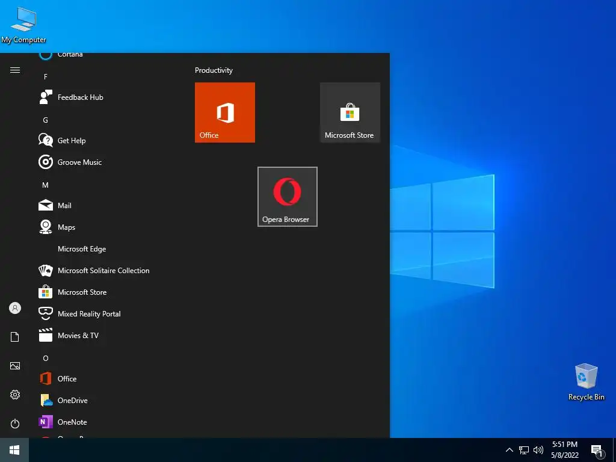Launch Get Help from the app list
Image resolution: width=616 pixels, height=462 pixels.
pyautogui.click(x=72, y=141)
